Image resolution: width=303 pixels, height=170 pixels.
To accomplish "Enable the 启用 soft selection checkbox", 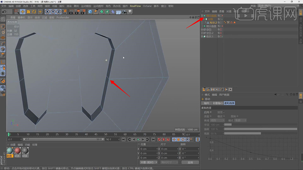I will coord(211,112).
